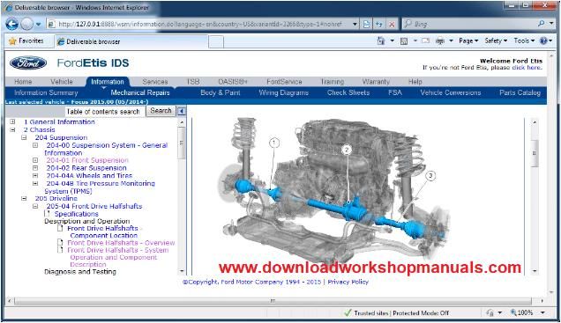561x323 pixels.
Task: Click the Search button
Action: (x=161, y=111)
